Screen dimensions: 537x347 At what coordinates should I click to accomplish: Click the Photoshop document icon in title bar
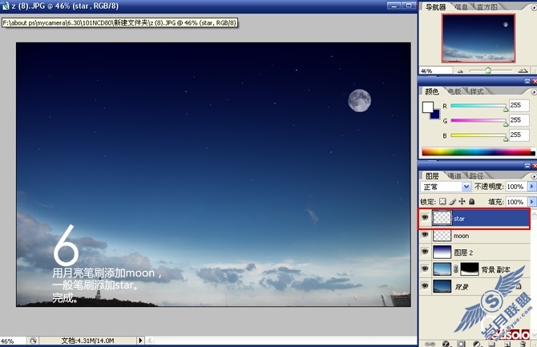(x=5, y=6)
